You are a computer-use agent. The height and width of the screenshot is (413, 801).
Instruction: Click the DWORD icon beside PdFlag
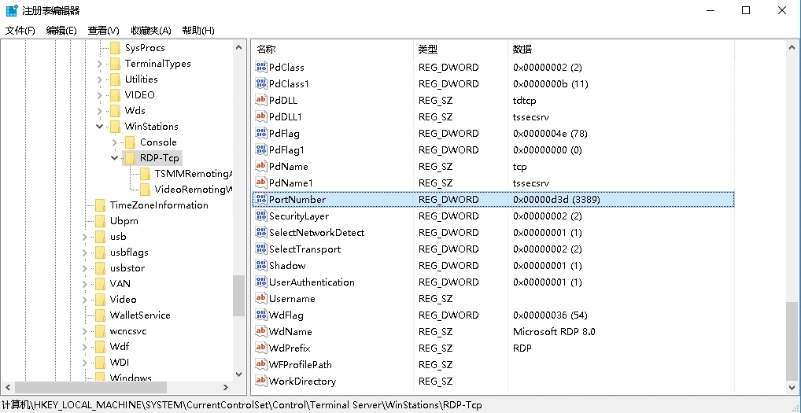[x=260, y=133]
